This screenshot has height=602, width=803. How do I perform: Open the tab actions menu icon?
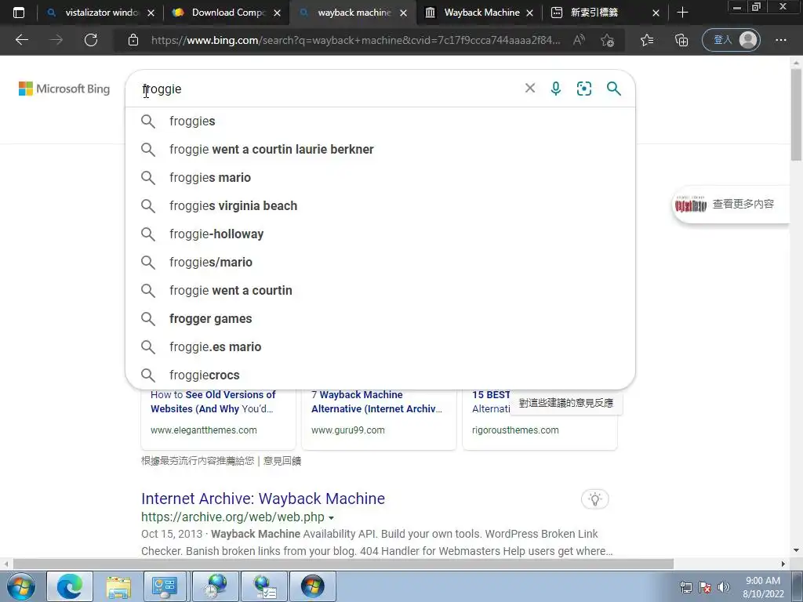click(x=19, y=13)
